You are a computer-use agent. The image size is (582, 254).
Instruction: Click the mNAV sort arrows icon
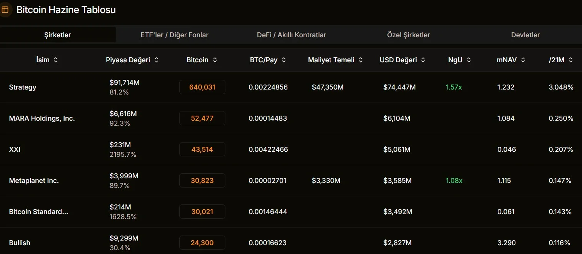pyautogui.click(x=523, y=60)
